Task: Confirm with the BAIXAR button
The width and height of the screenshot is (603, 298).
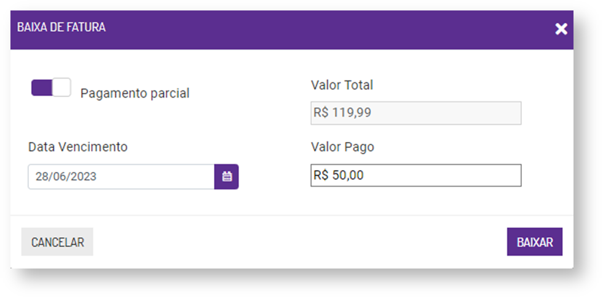Action: point(534,242)
